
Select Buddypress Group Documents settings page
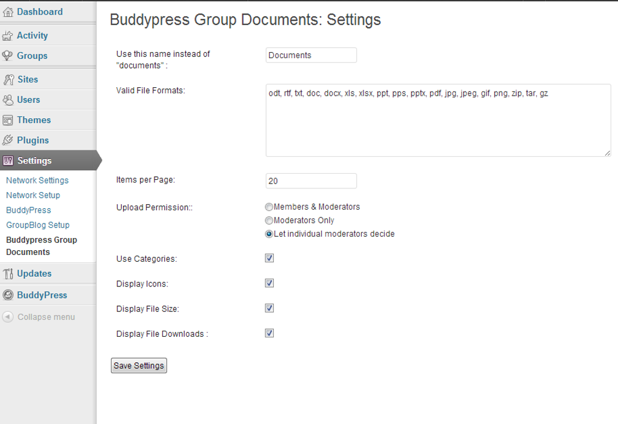tap(41, 245)
